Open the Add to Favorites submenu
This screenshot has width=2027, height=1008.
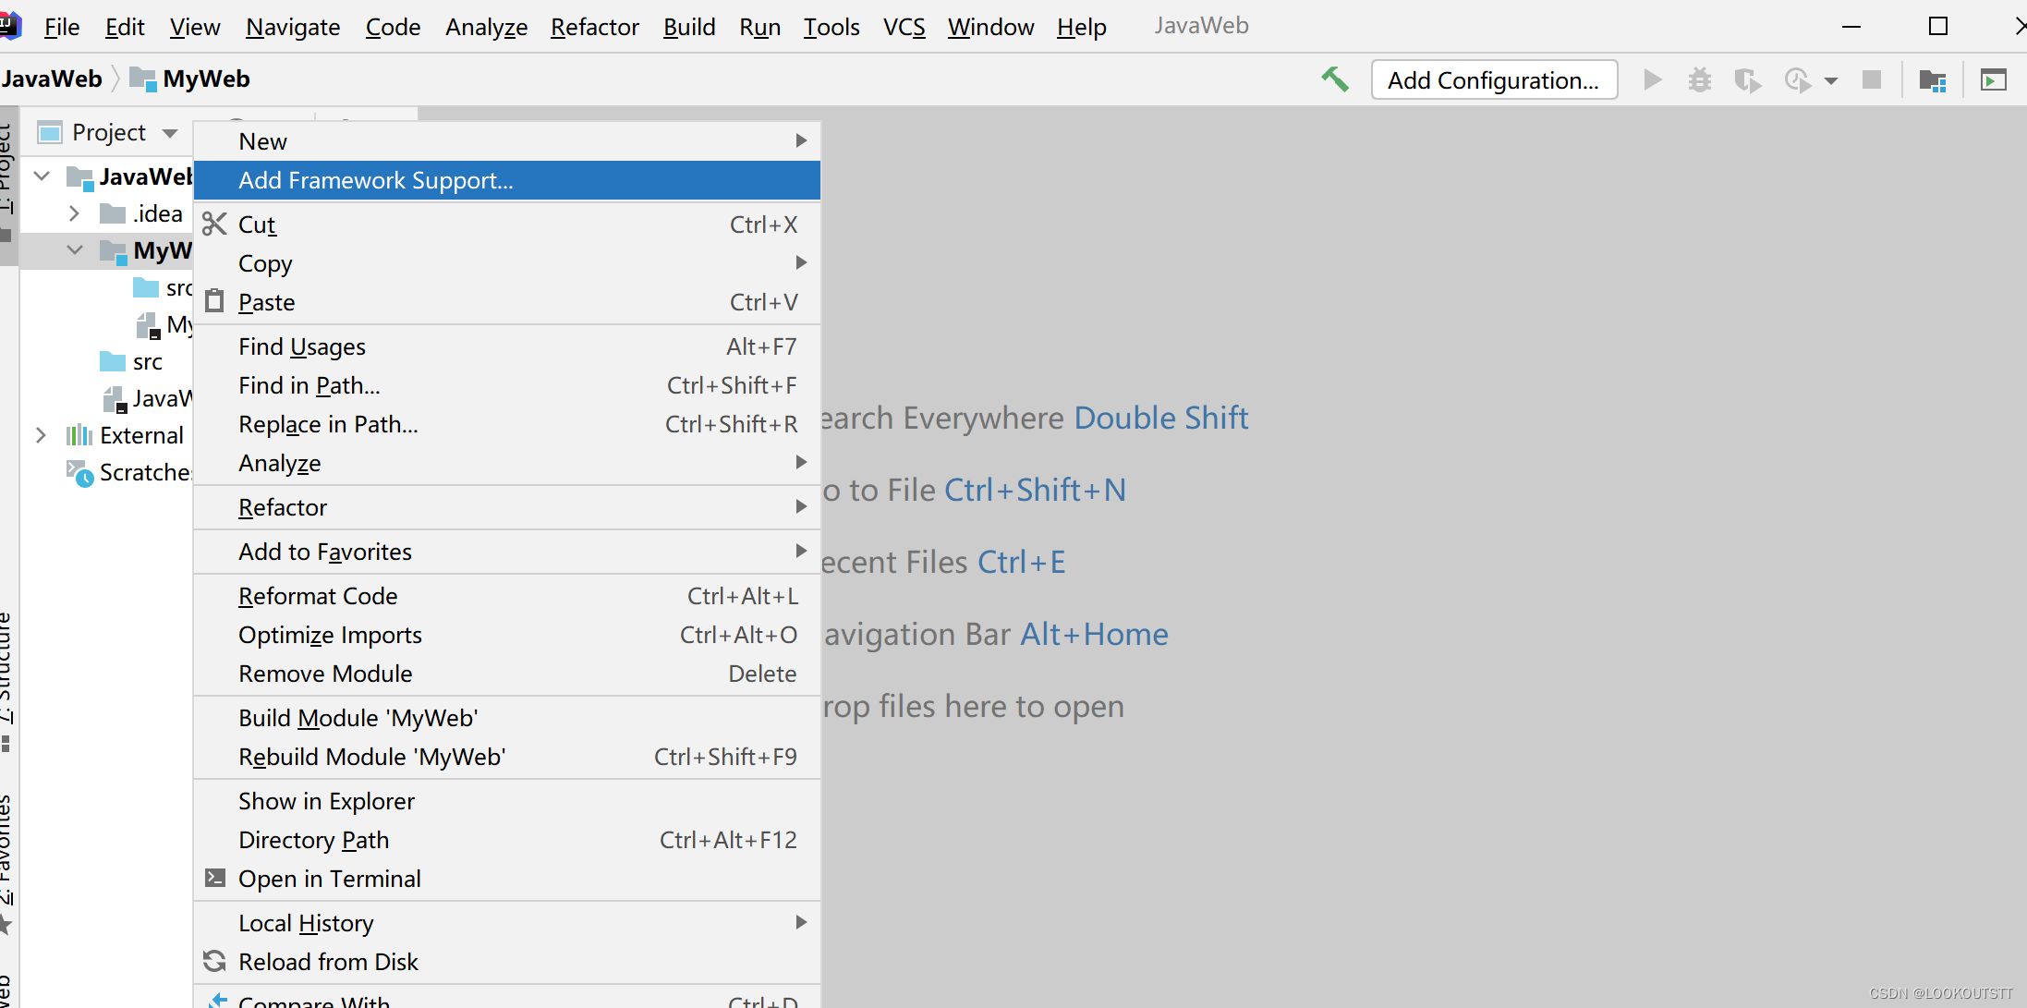(507, 551)
